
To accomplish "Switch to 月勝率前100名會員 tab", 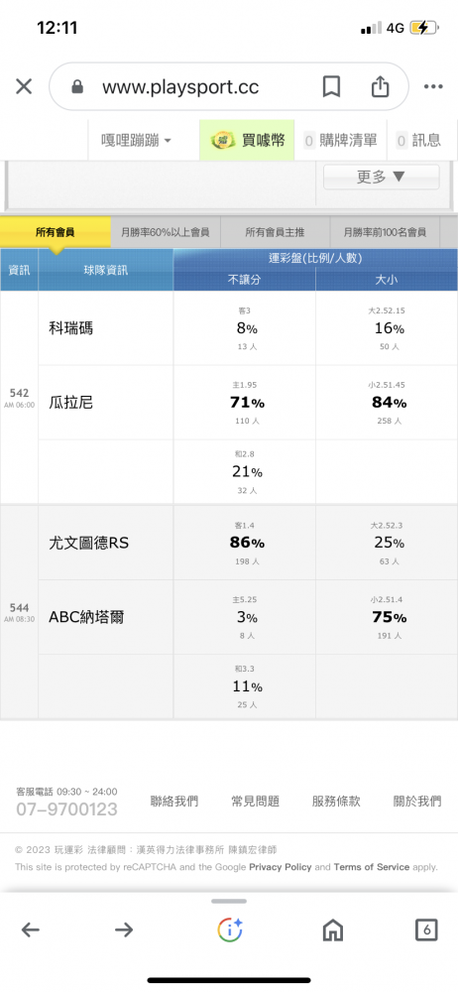I will pyautogui.click(x=385, y=232).
